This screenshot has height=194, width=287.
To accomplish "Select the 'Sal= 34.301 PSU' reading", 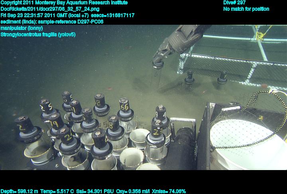I will 95,192.
